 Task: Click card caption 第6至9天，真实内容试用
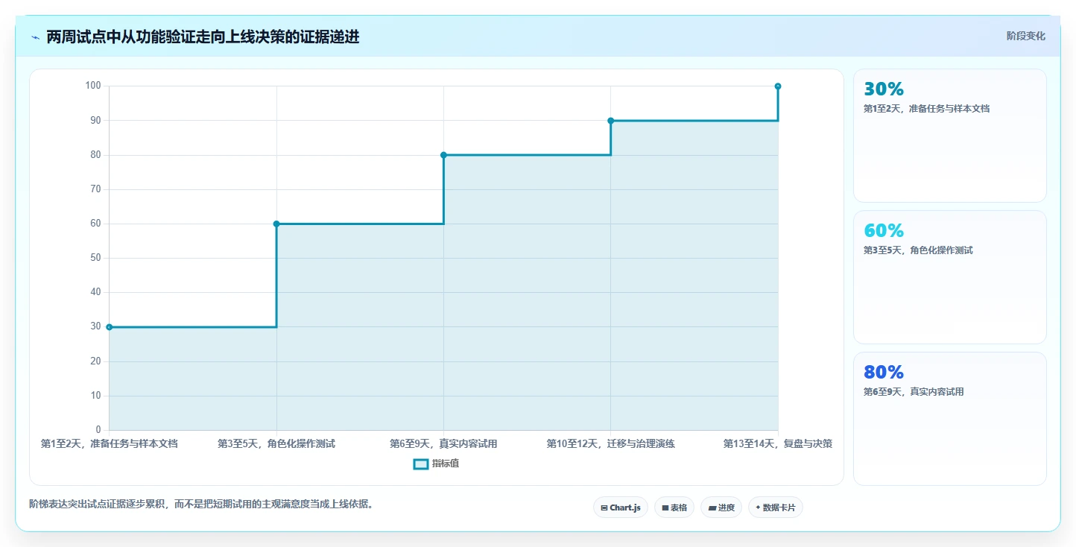click(x=914, y=392)
